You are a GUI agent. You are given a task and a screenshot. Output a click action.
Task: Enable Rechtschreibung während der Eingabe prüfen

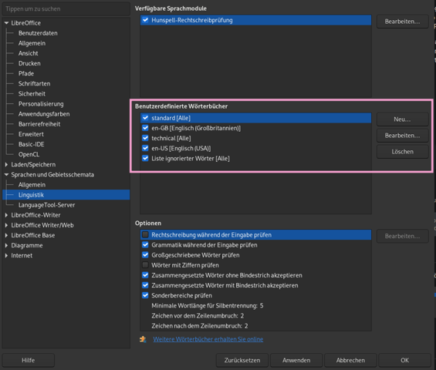pyautogui.click(x=145, y=235)
